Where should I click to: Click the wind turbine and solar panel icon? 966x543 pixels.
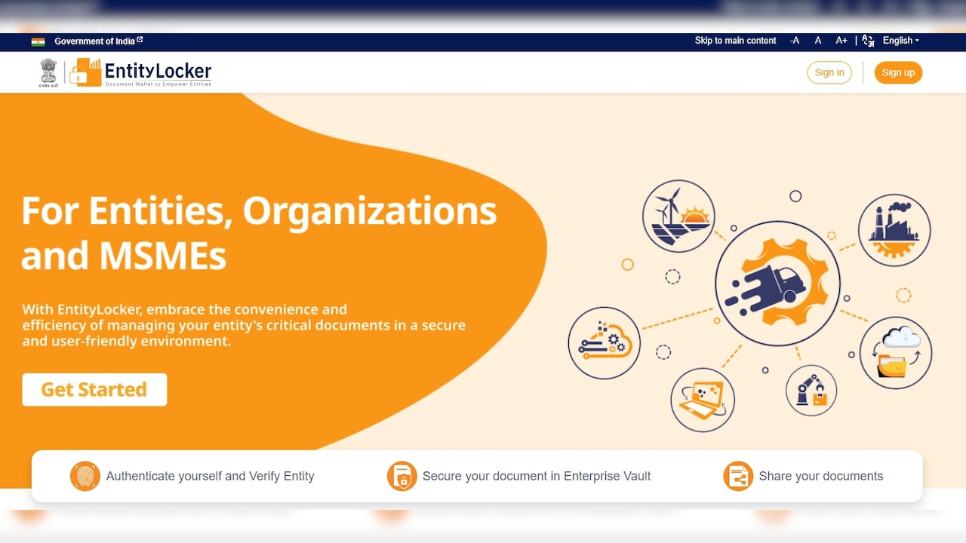(x=678, y=216)
